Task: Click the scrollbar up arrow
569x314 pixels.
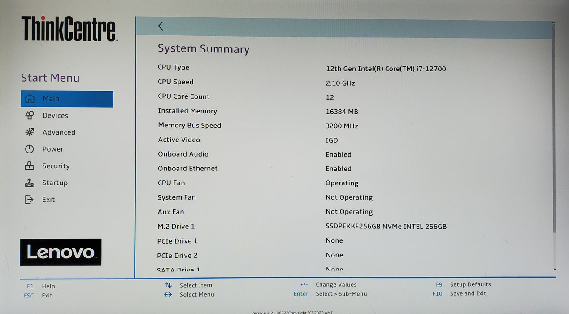Action: click(x=554, y=23)
